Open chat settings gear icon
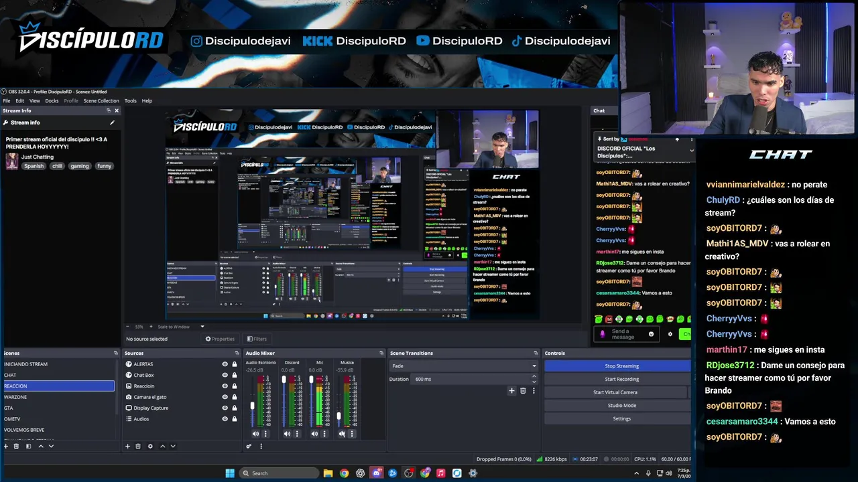The height and width of the screenshot is (482, 858). coord(670,334)
